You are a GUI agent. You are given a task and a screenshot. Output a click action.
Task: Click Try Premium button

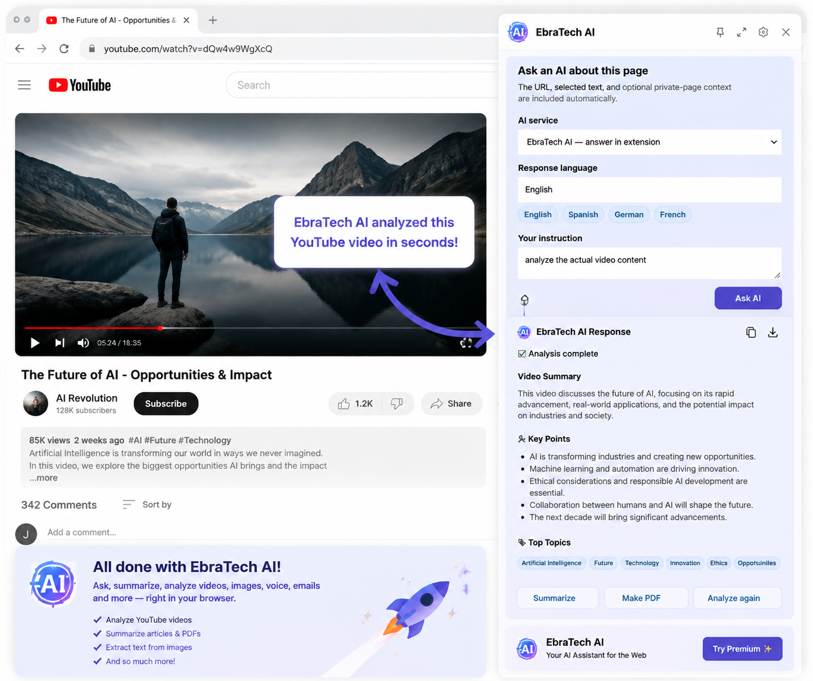click(742, 649)
